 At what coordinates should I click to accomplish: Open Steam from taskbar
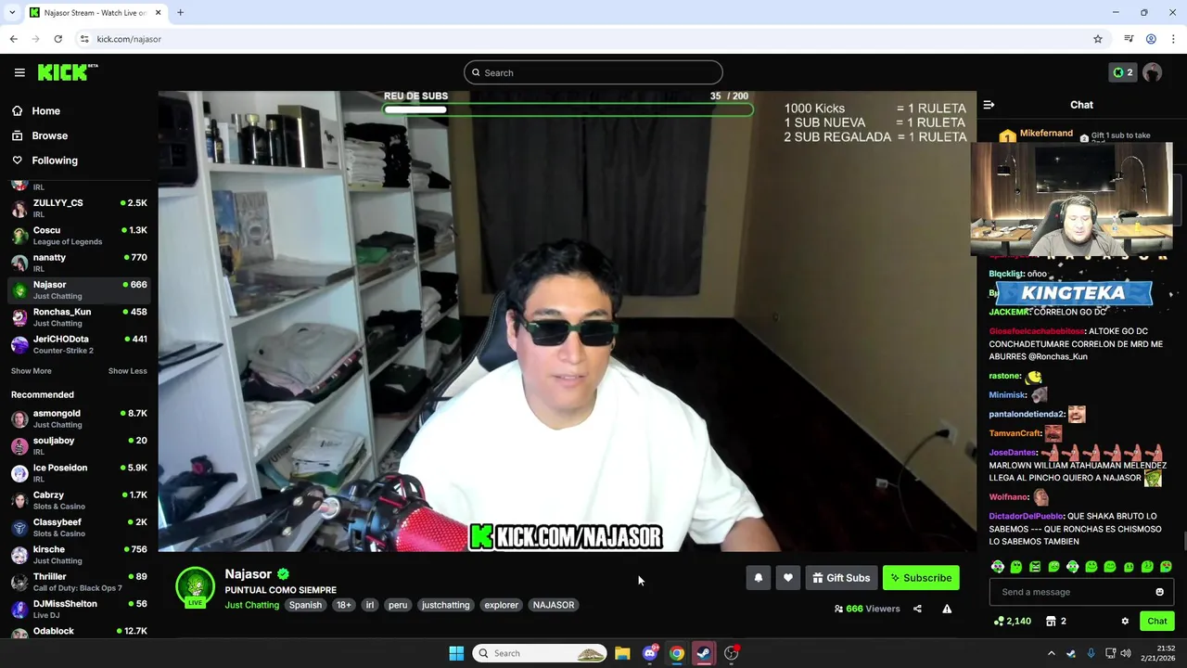[704, 653]
